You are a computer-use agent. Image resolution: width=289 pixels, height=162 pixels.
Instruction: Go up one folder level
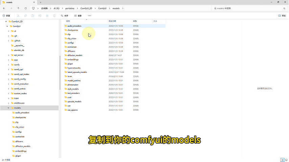18,8
